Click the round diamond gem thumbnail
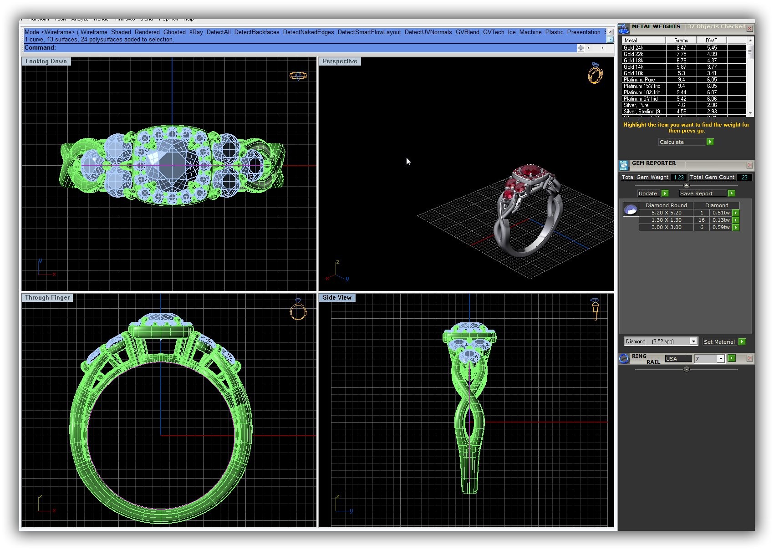 [631, 210]
